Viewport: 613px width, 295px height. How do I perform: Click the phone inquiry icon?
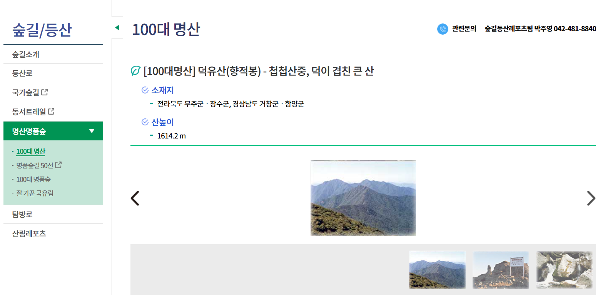[443, 29]
